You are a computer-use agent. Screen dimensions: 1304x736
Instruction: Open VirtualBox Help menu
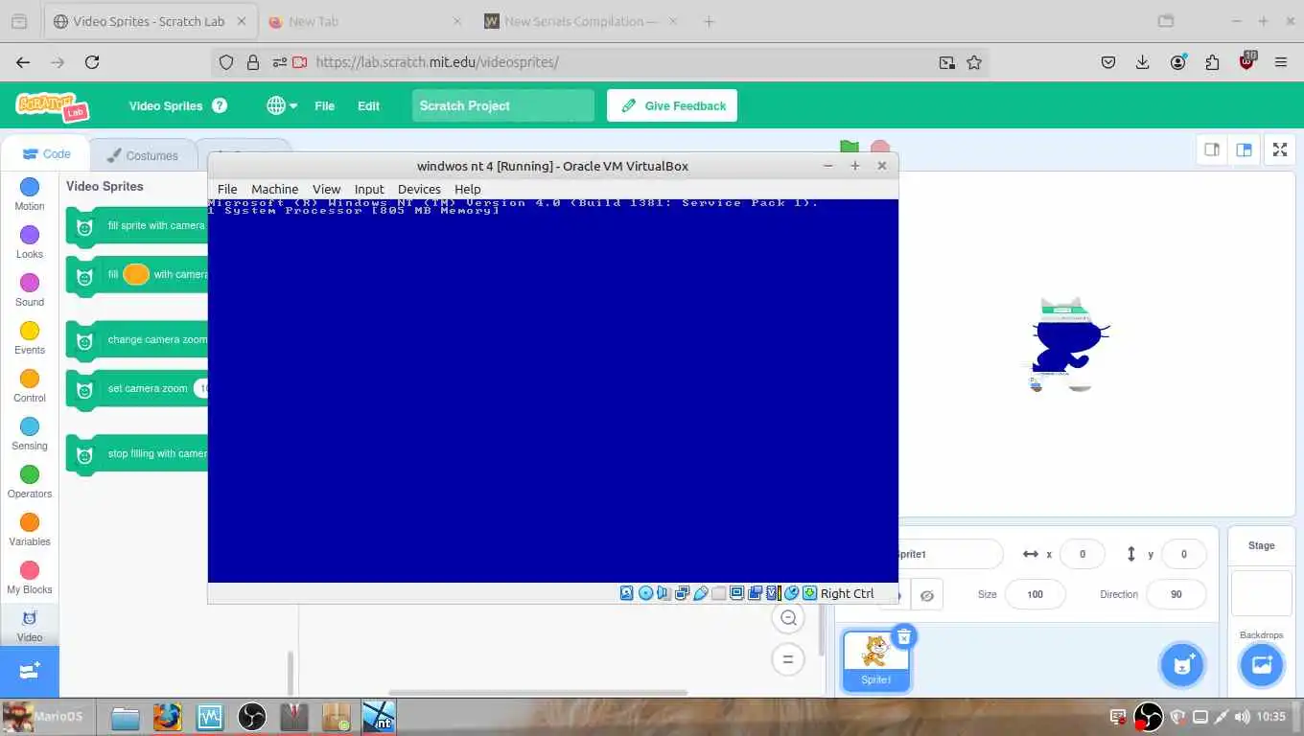point(468,189)
